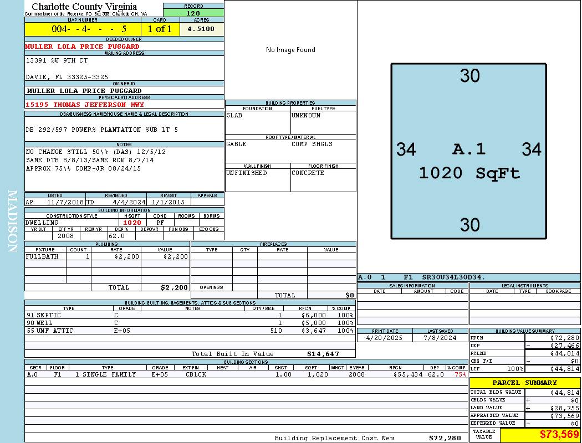
Task: Click building section type 1 SINGLE FAMILY
Action: click(105, 375)
